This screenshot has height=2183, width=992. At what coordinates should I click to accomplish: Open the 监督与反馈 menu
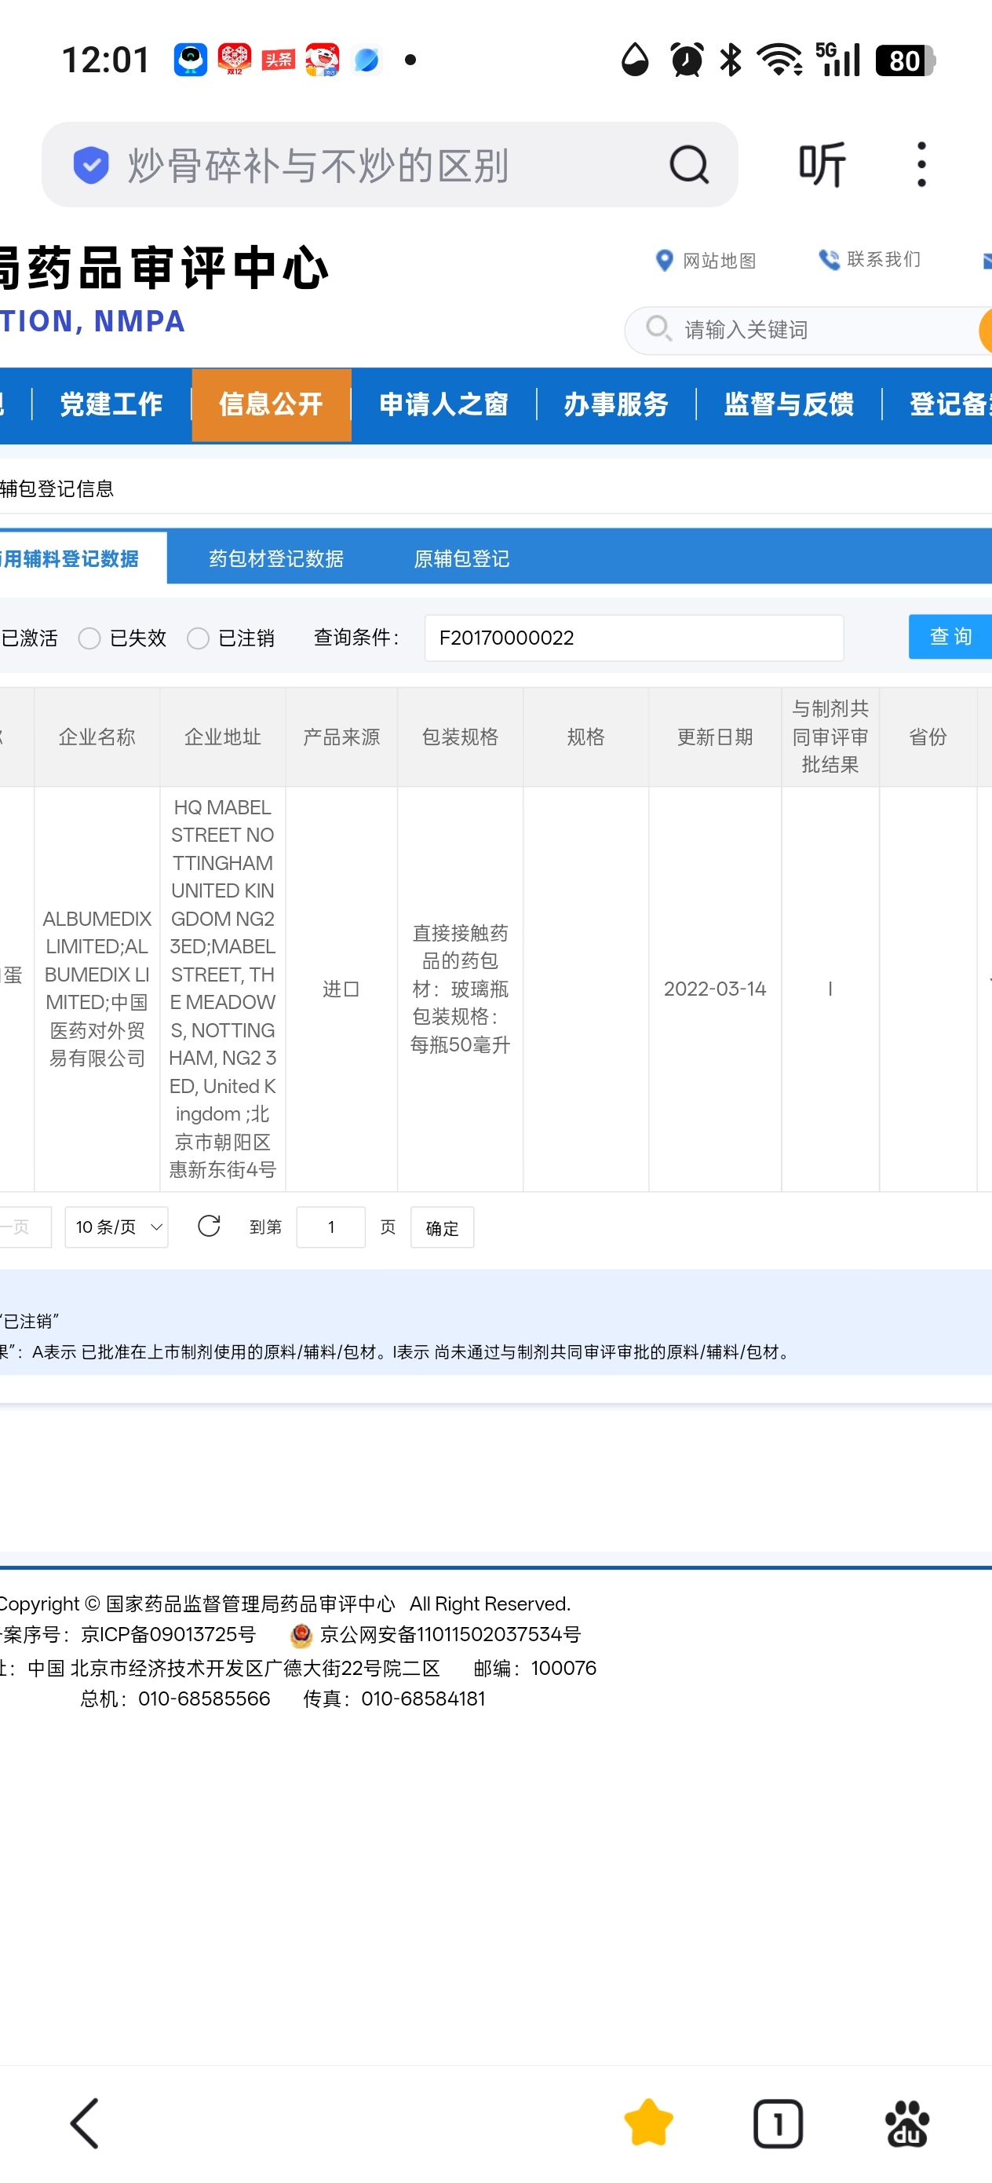click(789, 404)
